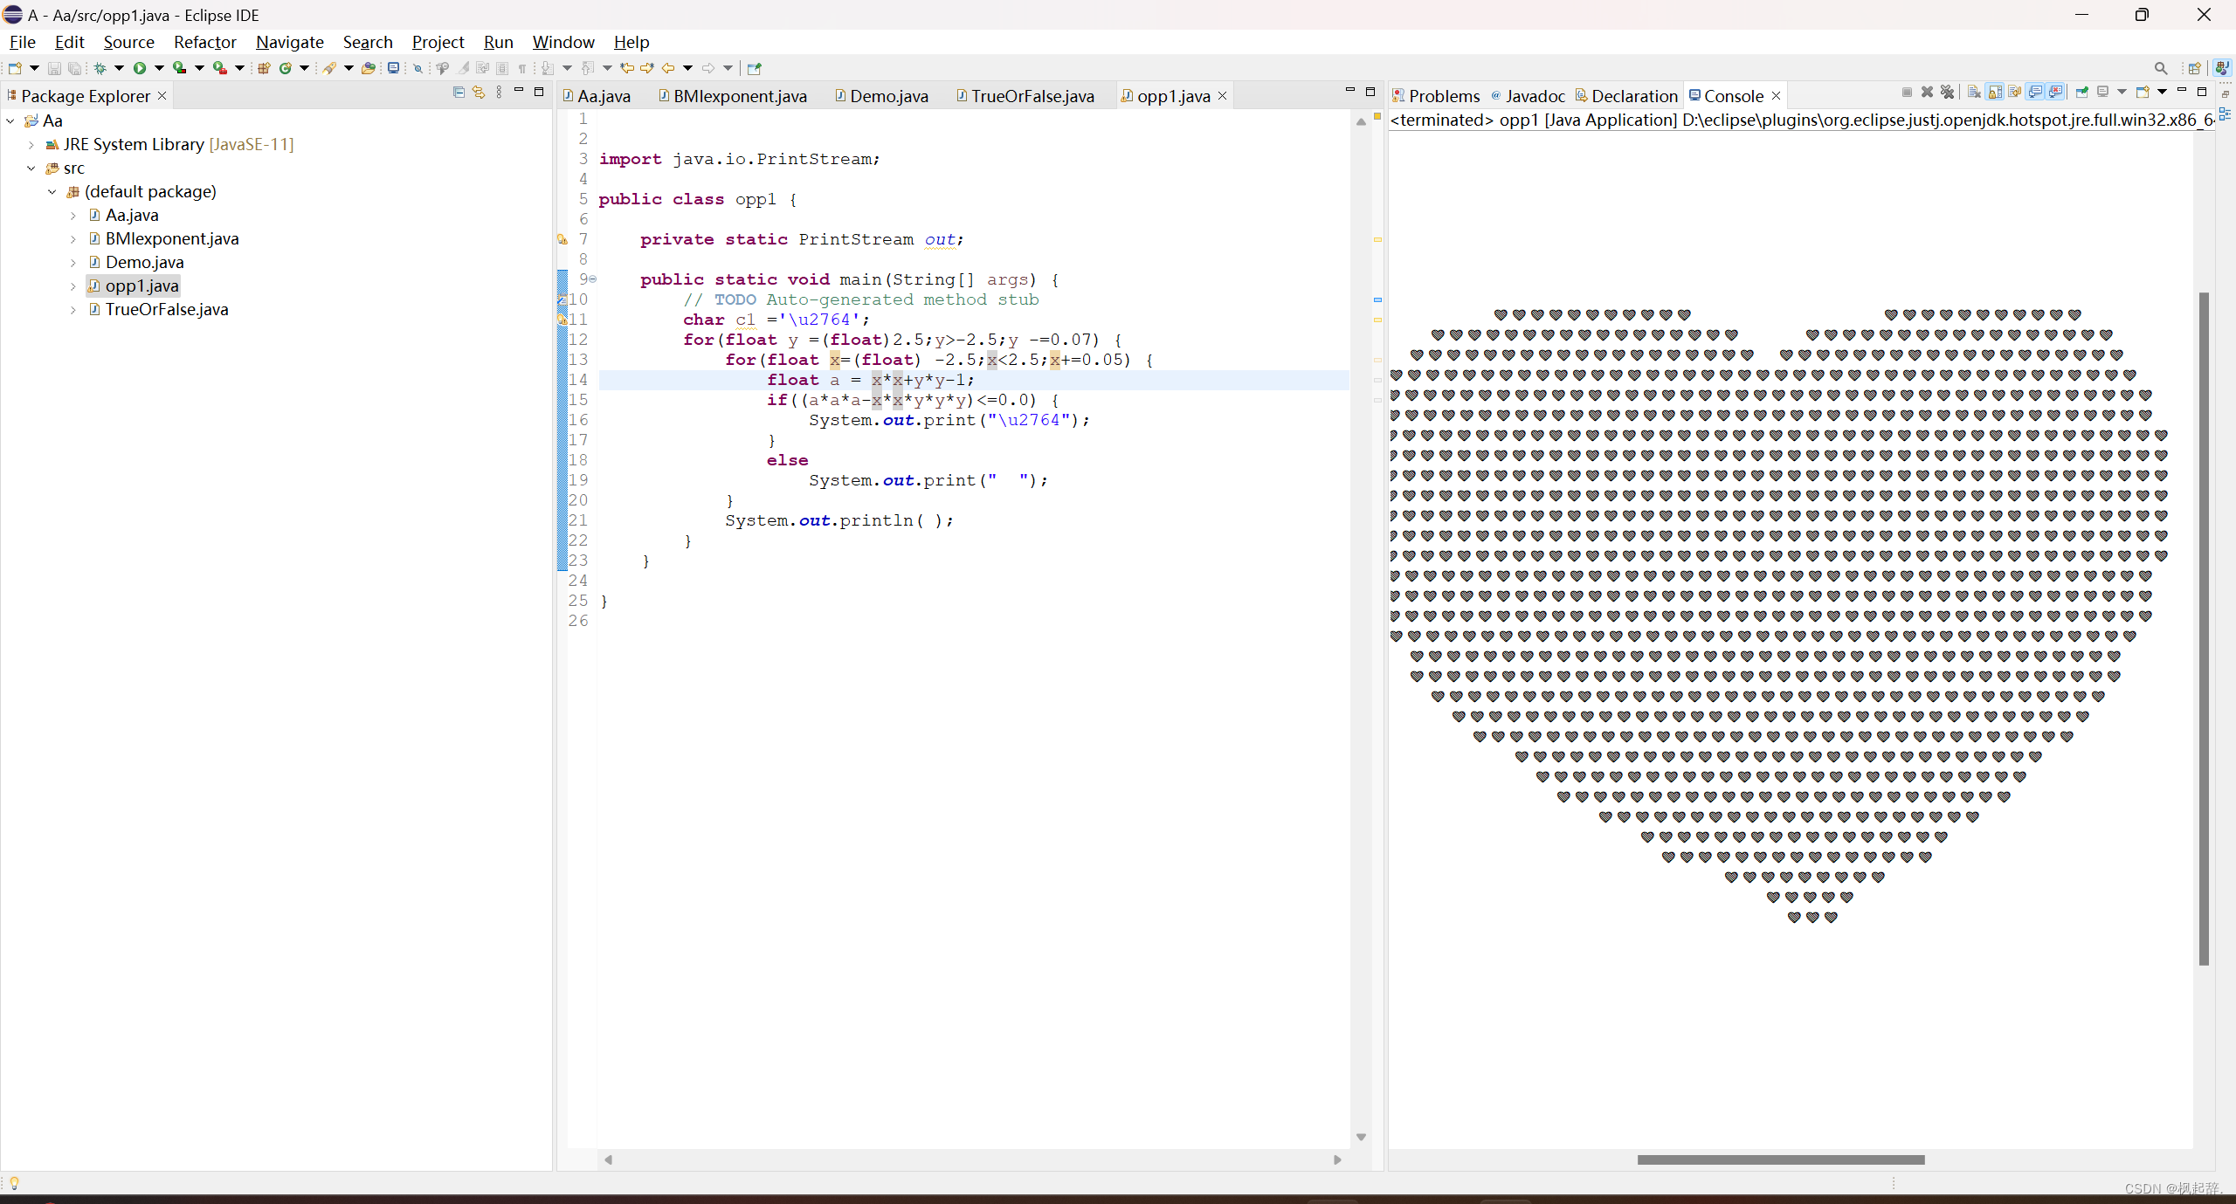The height and width of the screenshot is (1204, 2236).
Task: Pin the Console view
Action: coord(2082,92)
